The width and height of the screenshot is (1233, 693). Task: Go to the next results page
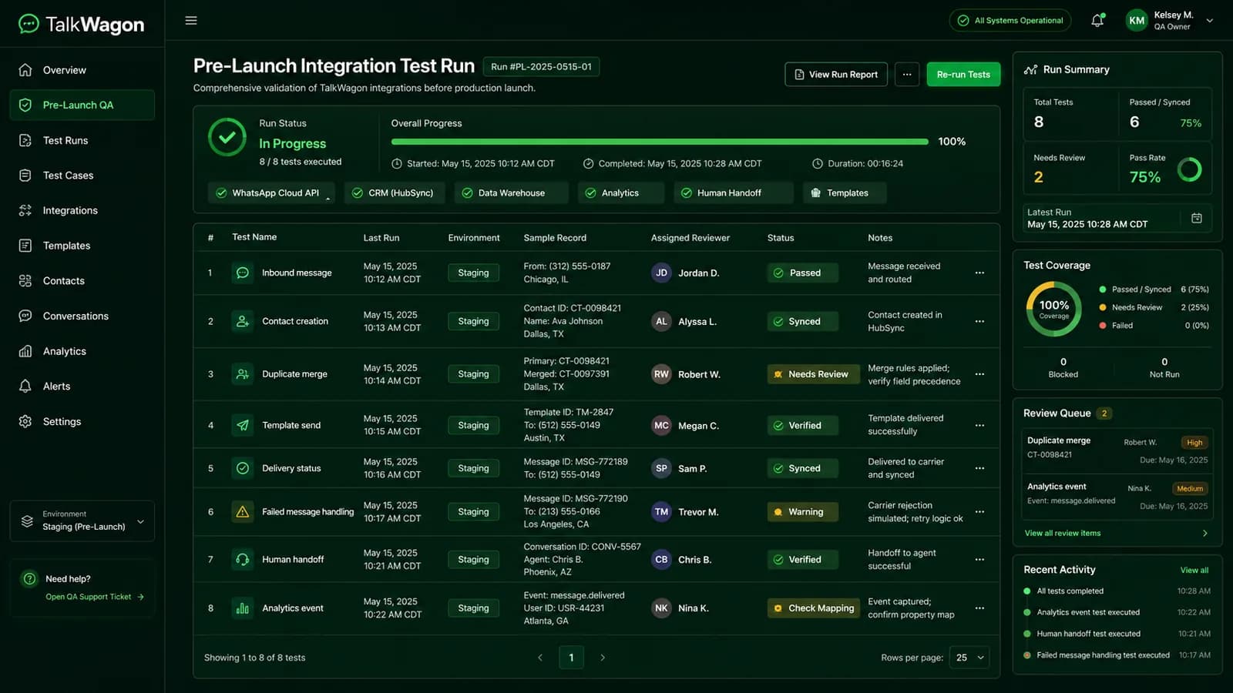pyautogui.click(x=603, y=658)
